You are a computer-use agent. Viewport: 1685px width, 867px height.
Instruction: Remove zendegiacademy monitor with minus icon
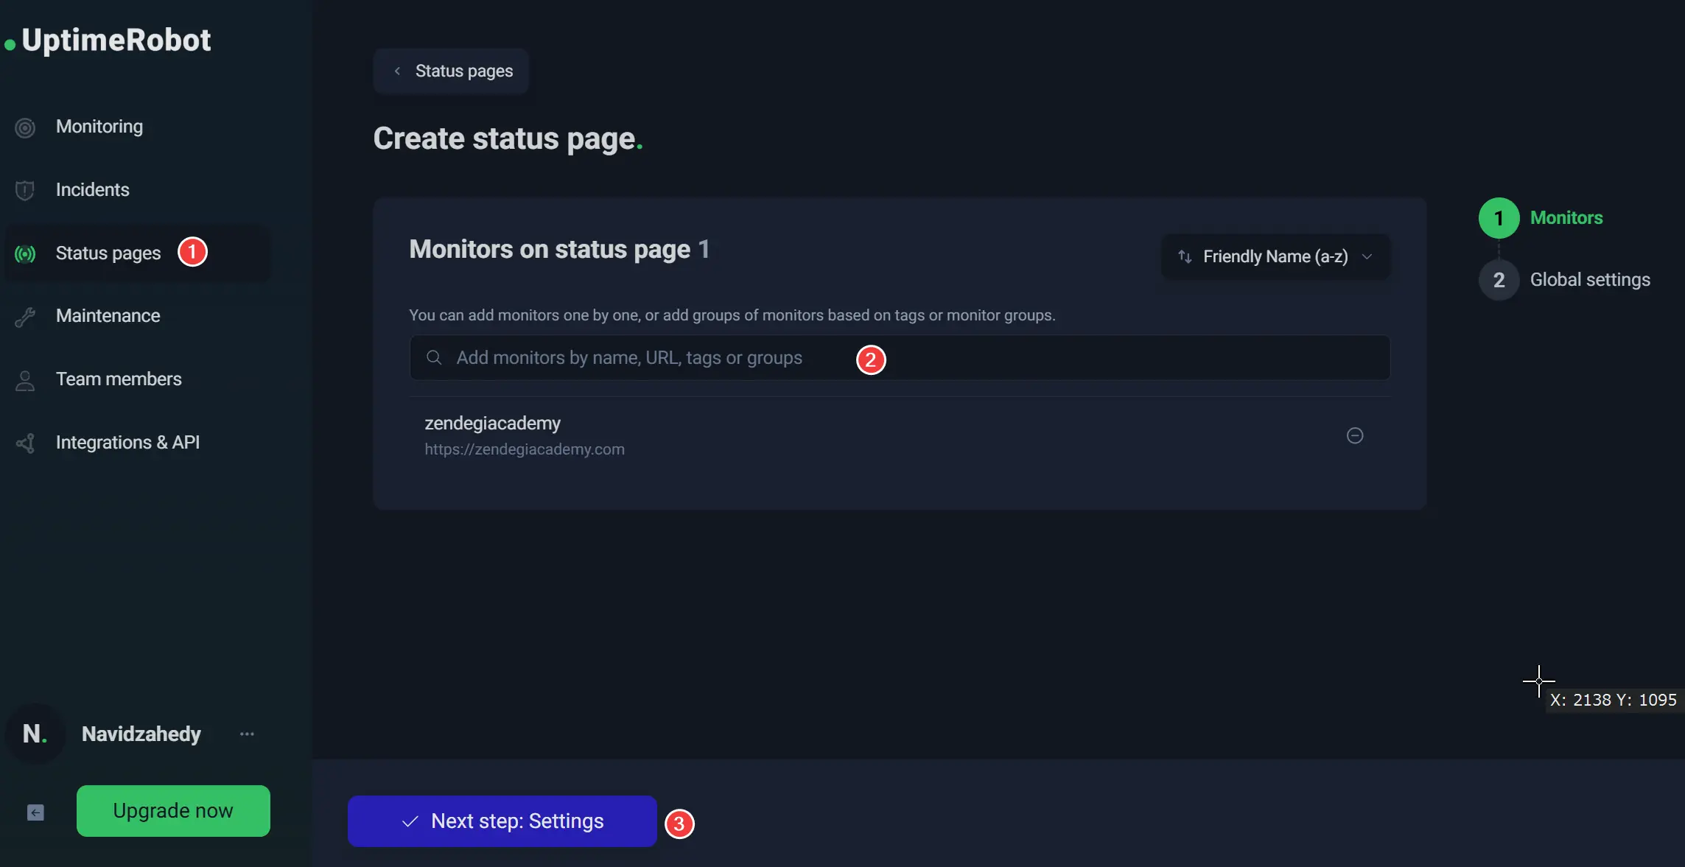1355,435
